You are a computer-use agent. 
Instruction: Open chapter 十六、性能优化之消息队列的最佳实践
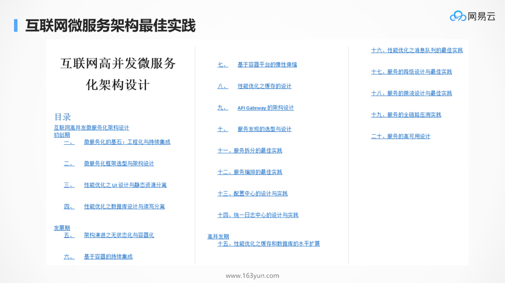[417, 50]
